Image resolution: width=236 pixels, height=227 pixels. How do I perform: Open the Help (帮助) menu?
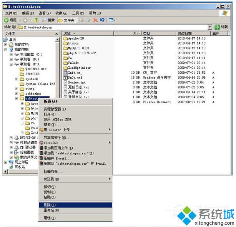pyautogui.click(x=95, y=13)
